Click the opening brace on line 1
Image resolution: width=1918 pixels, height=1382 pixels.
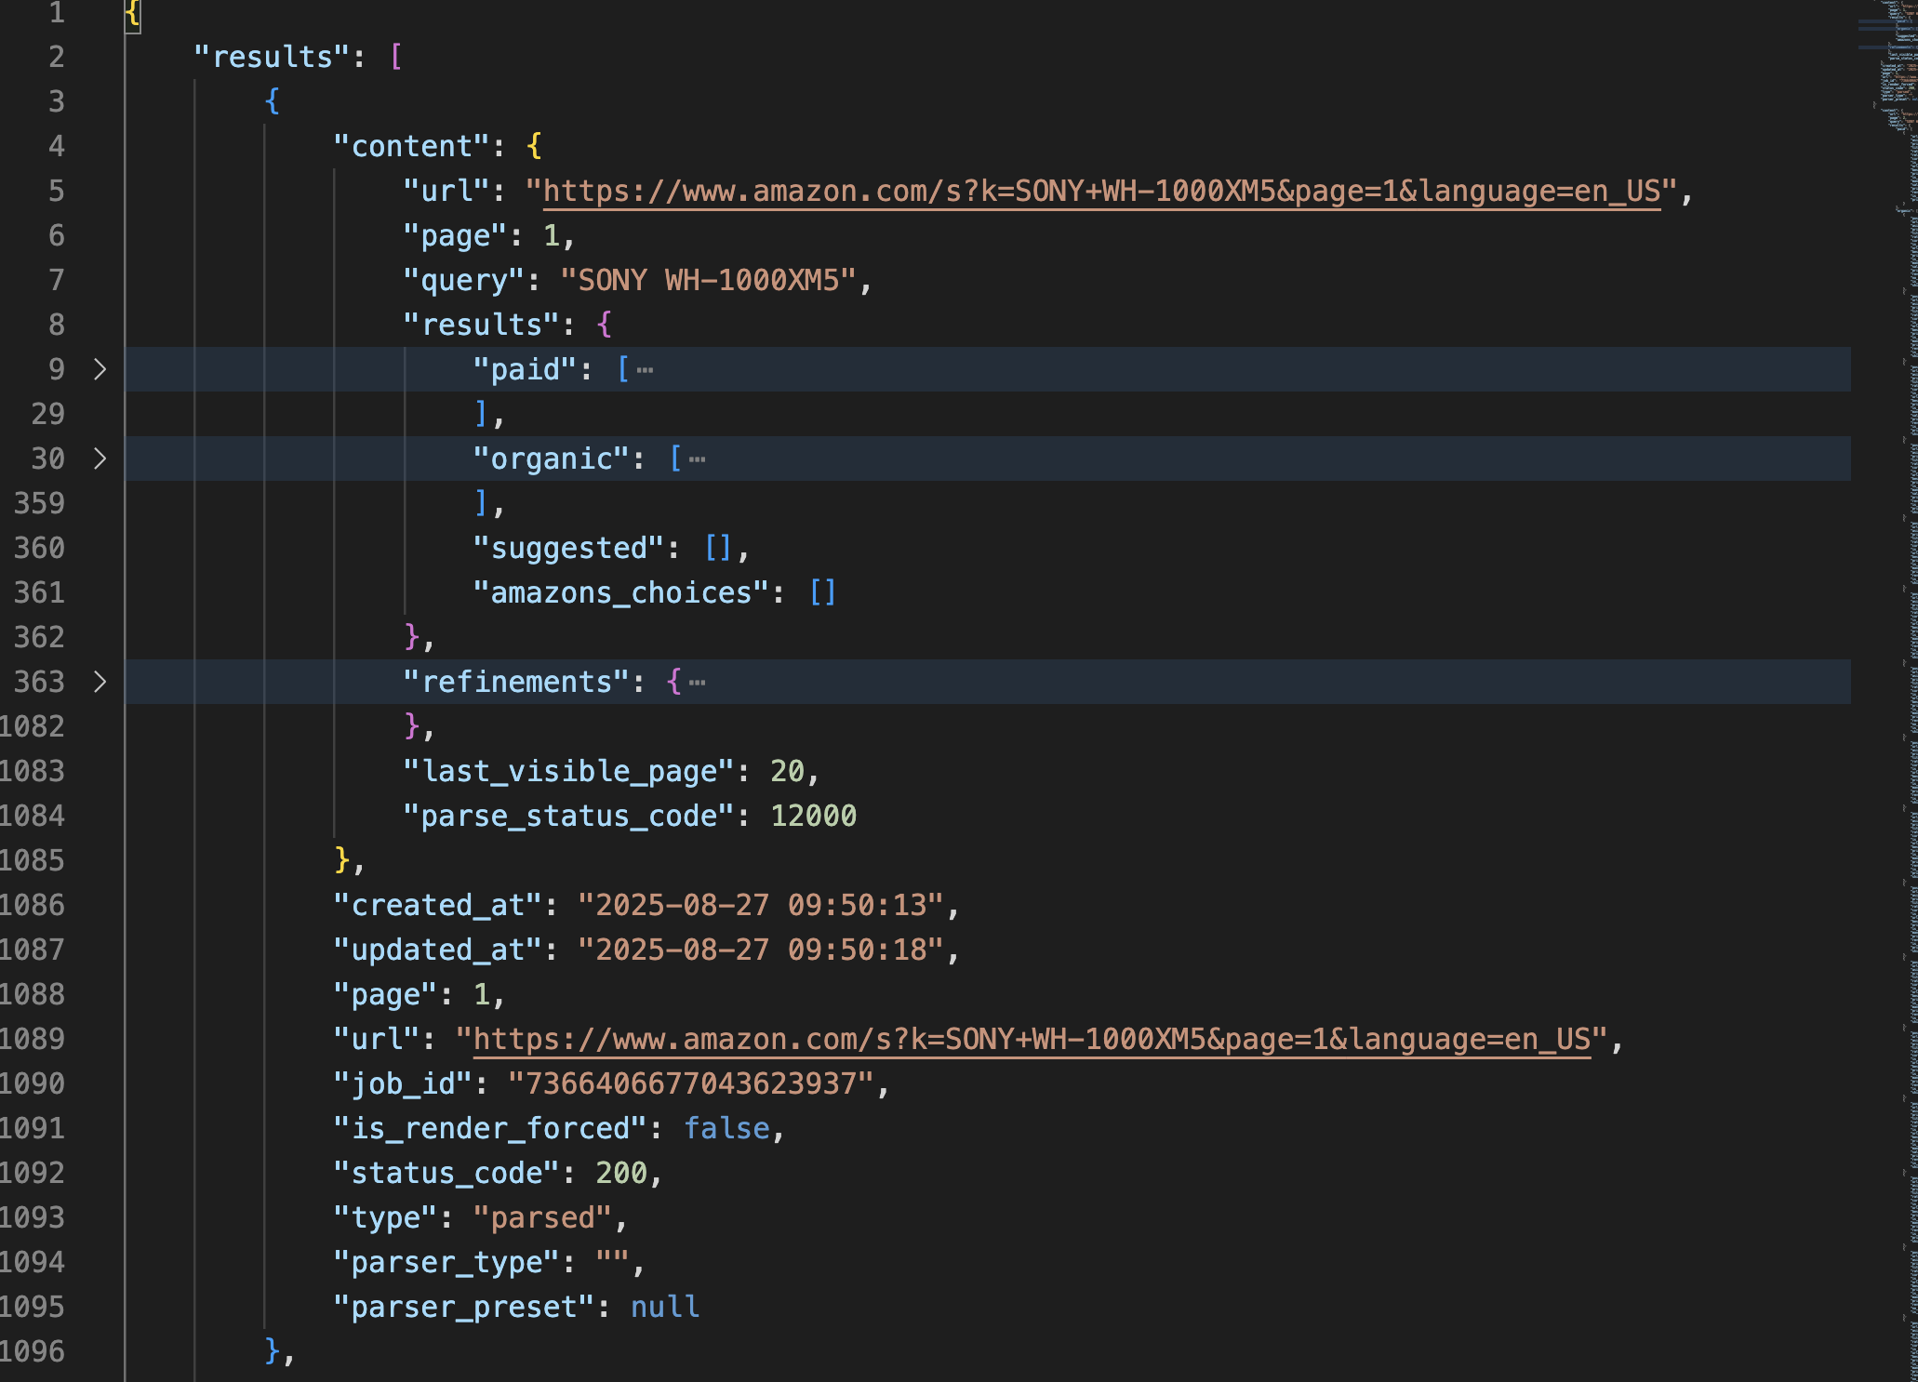tap(133, 12)
